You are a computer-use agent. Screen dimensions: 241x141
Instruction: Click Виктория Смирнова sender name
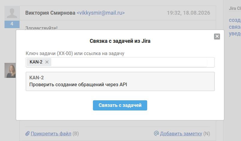(50, 13)
